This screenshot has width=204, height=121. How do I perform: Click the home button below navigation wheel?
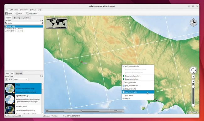coord(193,77)
